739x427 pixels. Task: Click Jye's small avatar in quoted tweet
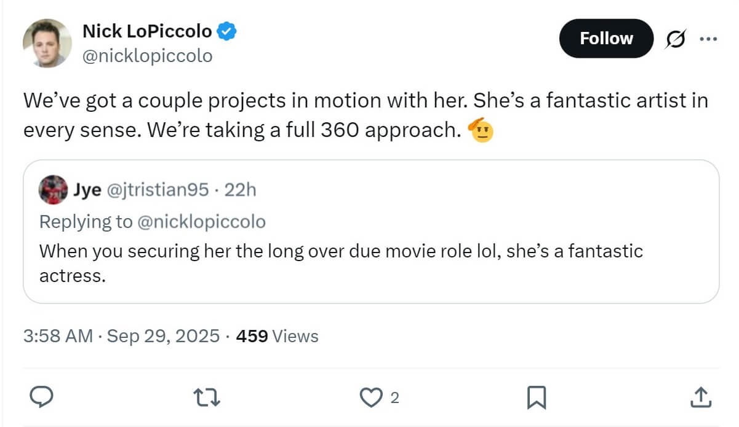point(53,190)
